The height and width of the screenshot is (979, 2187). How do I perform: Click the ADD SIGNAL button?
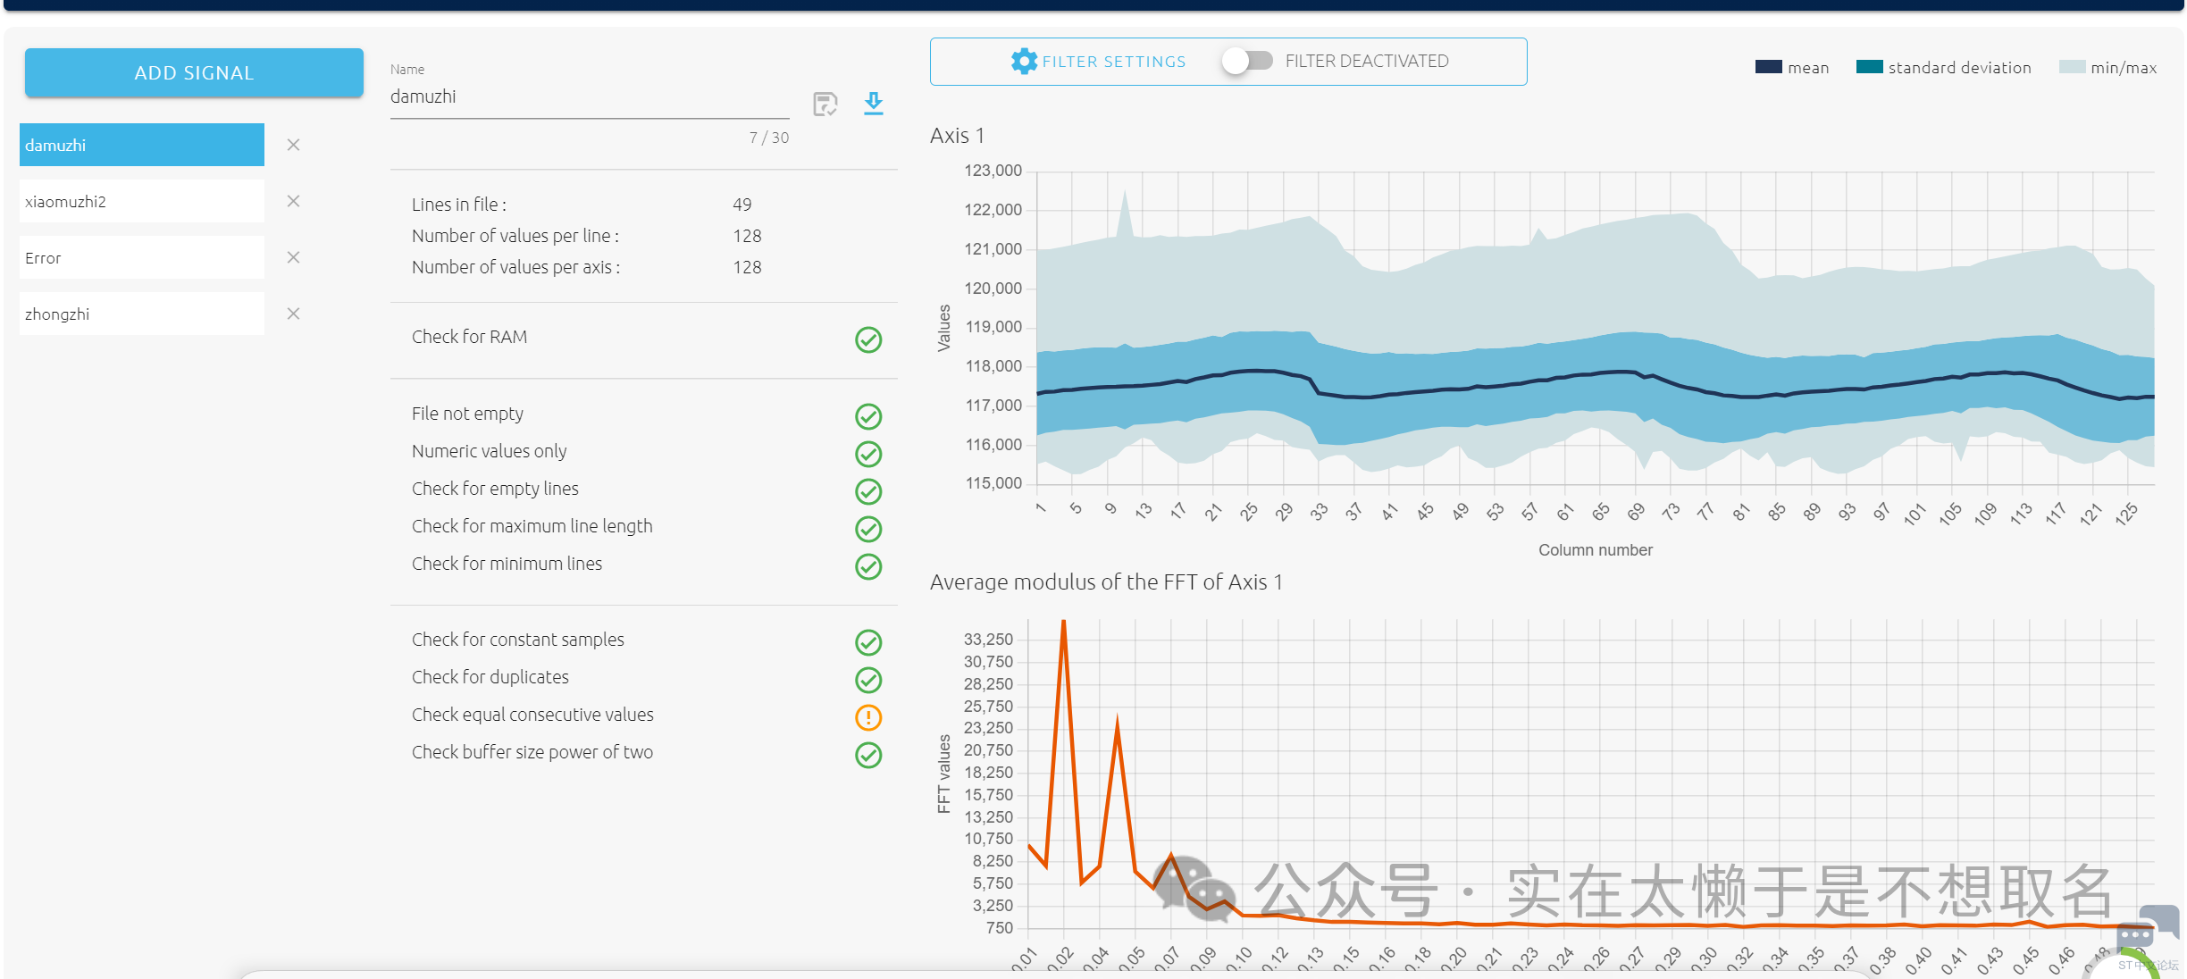(194, 72)
